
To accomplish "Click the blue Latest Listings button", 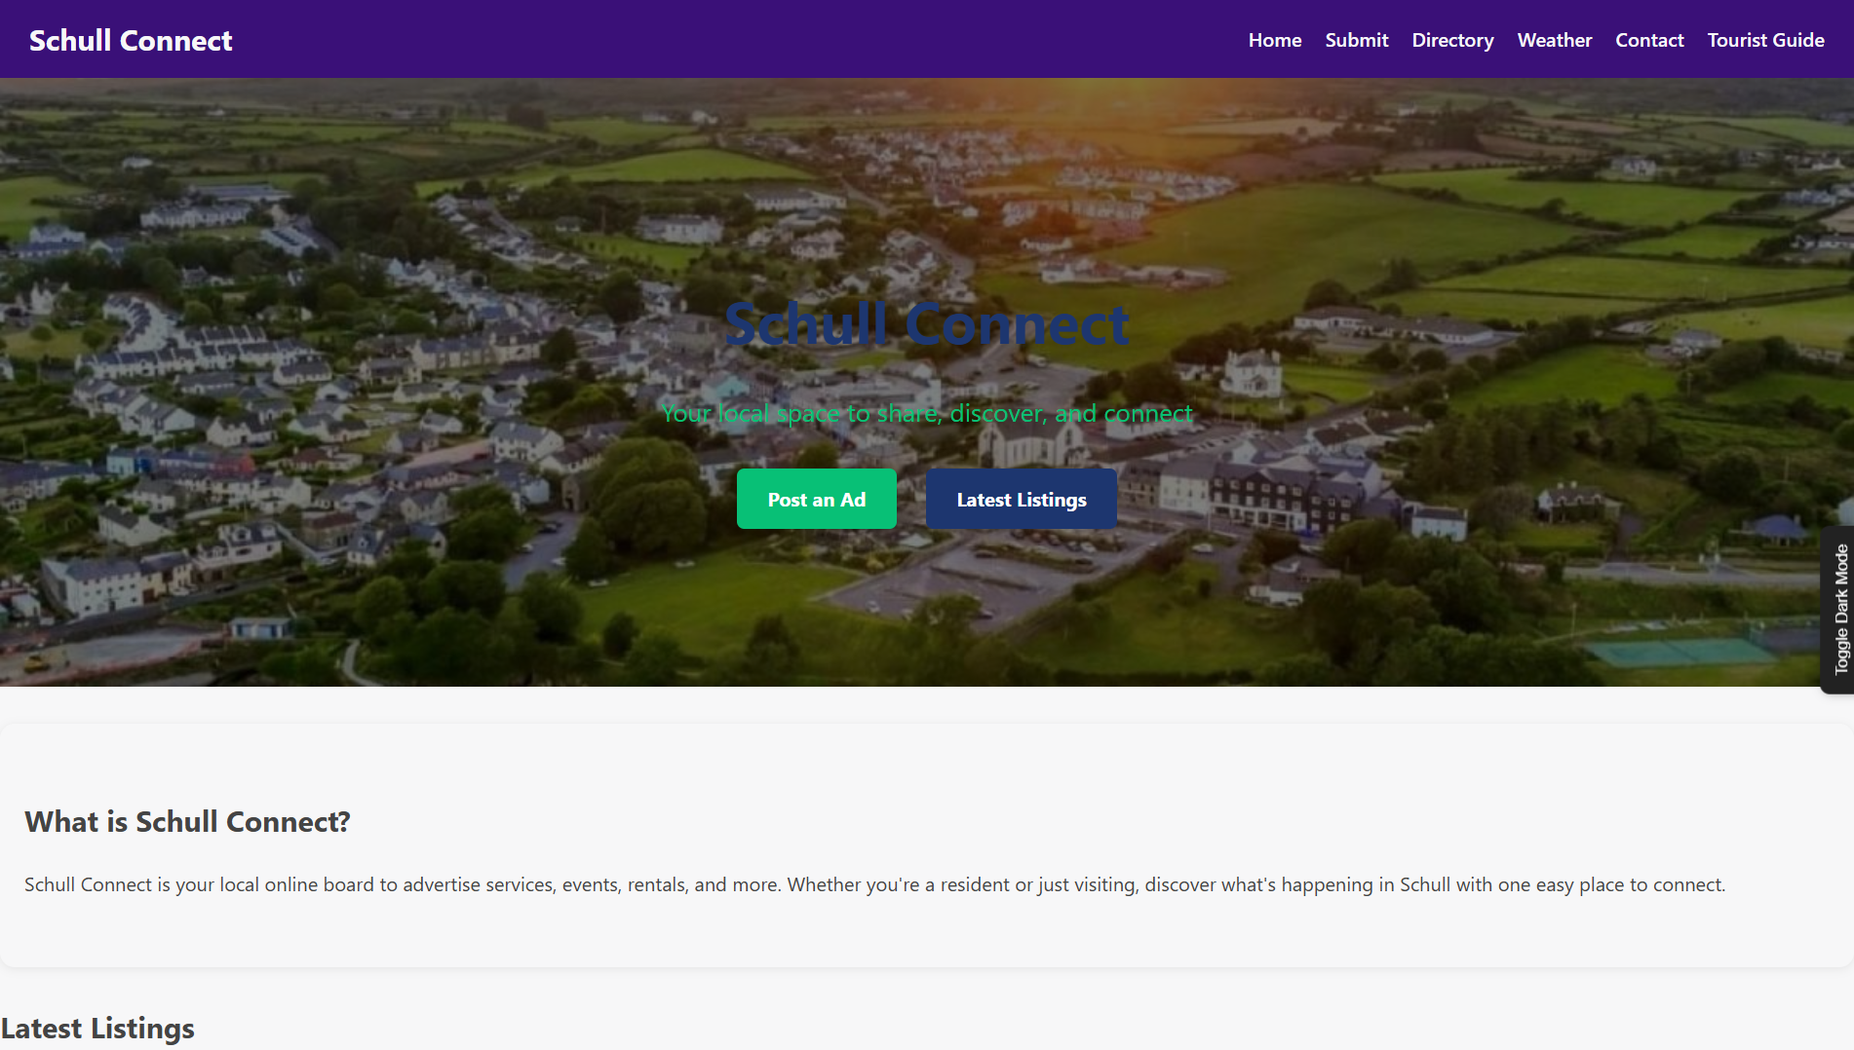I will 1021,500.
